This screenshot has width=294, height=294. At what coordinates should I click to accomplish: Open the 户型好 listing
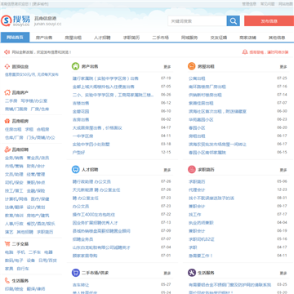click(x=78, y=153)
